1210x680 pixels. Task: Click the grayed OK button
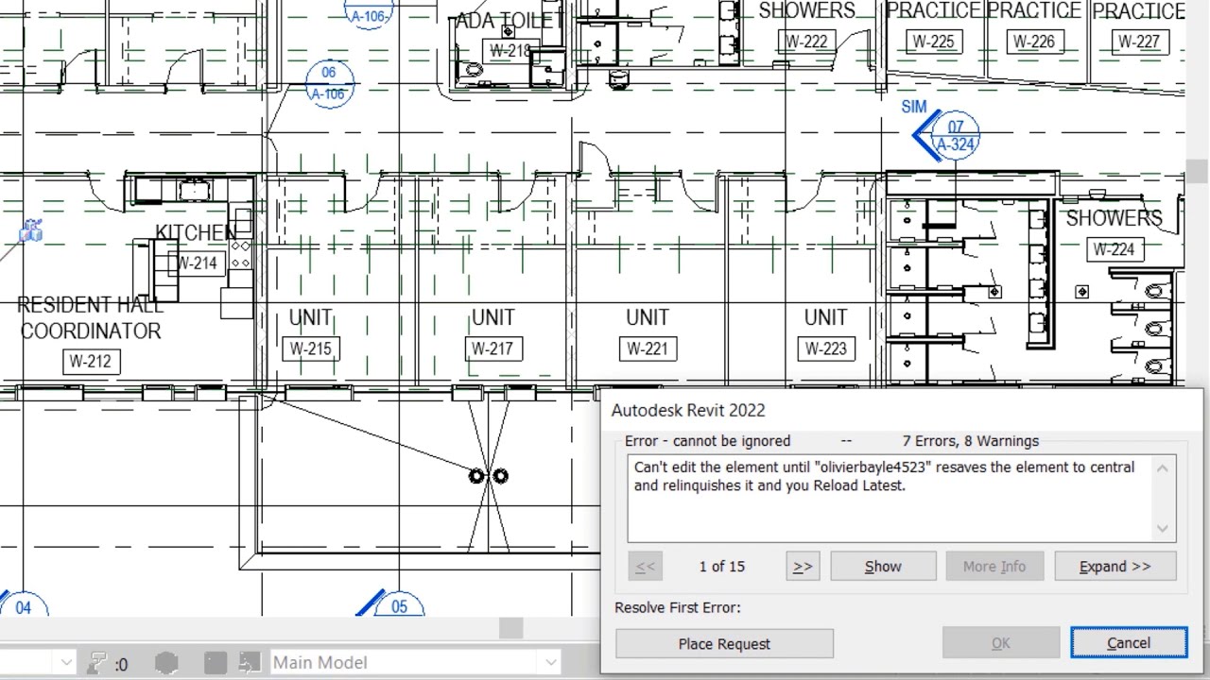coord(1001,644)
